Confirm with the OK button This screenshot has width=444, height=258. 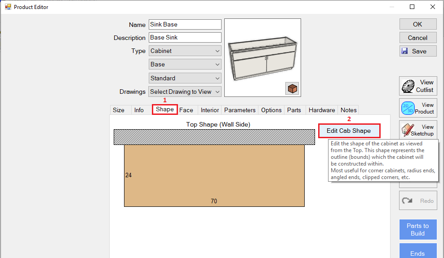click(x=418, y=24)
